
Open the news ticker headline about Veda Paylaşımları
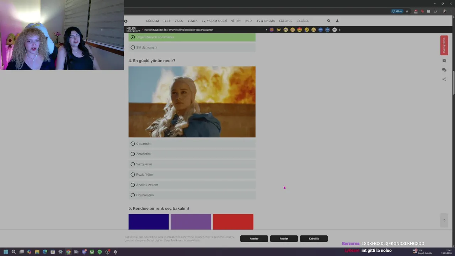(x=179, y=30)
